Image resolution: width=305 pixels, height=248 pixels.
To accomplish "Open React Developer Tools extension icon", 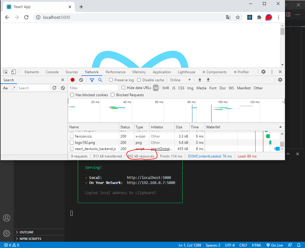I will (x=250, y=18).
